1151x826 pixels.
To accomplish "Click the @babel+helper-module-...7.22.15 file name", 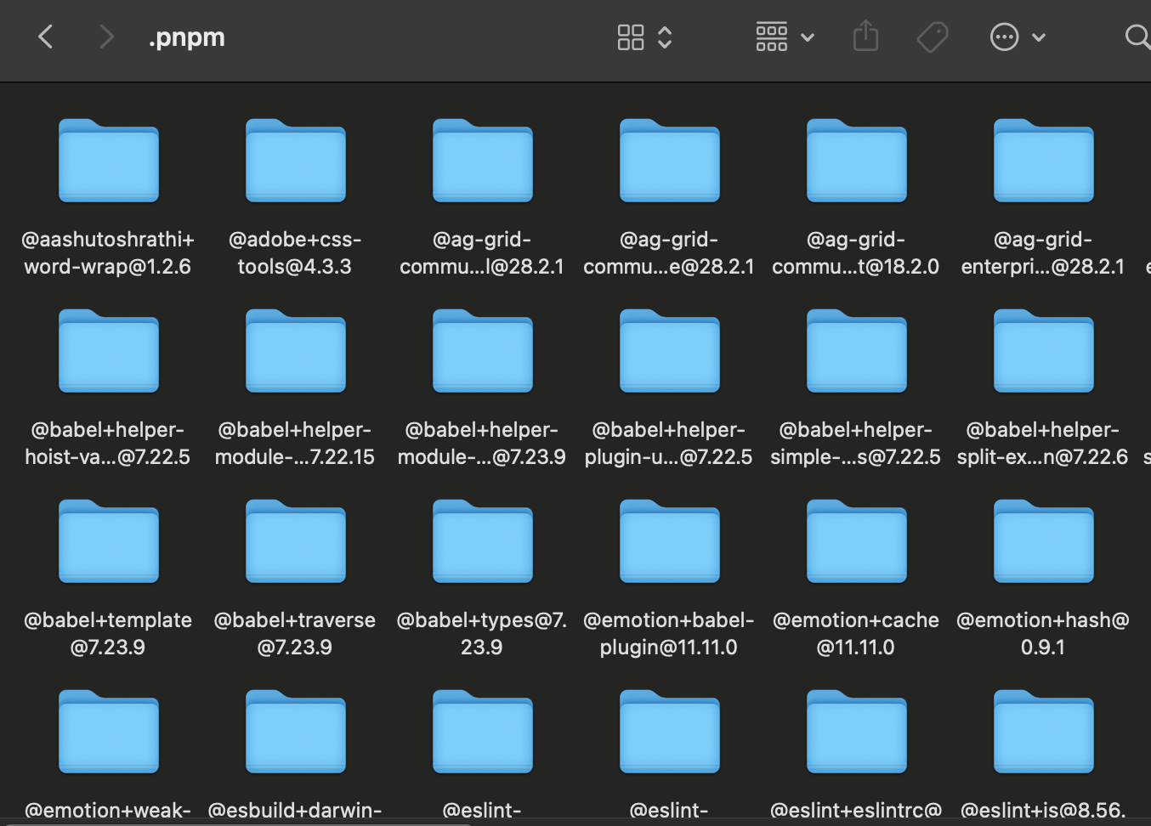I will [295, 444].
